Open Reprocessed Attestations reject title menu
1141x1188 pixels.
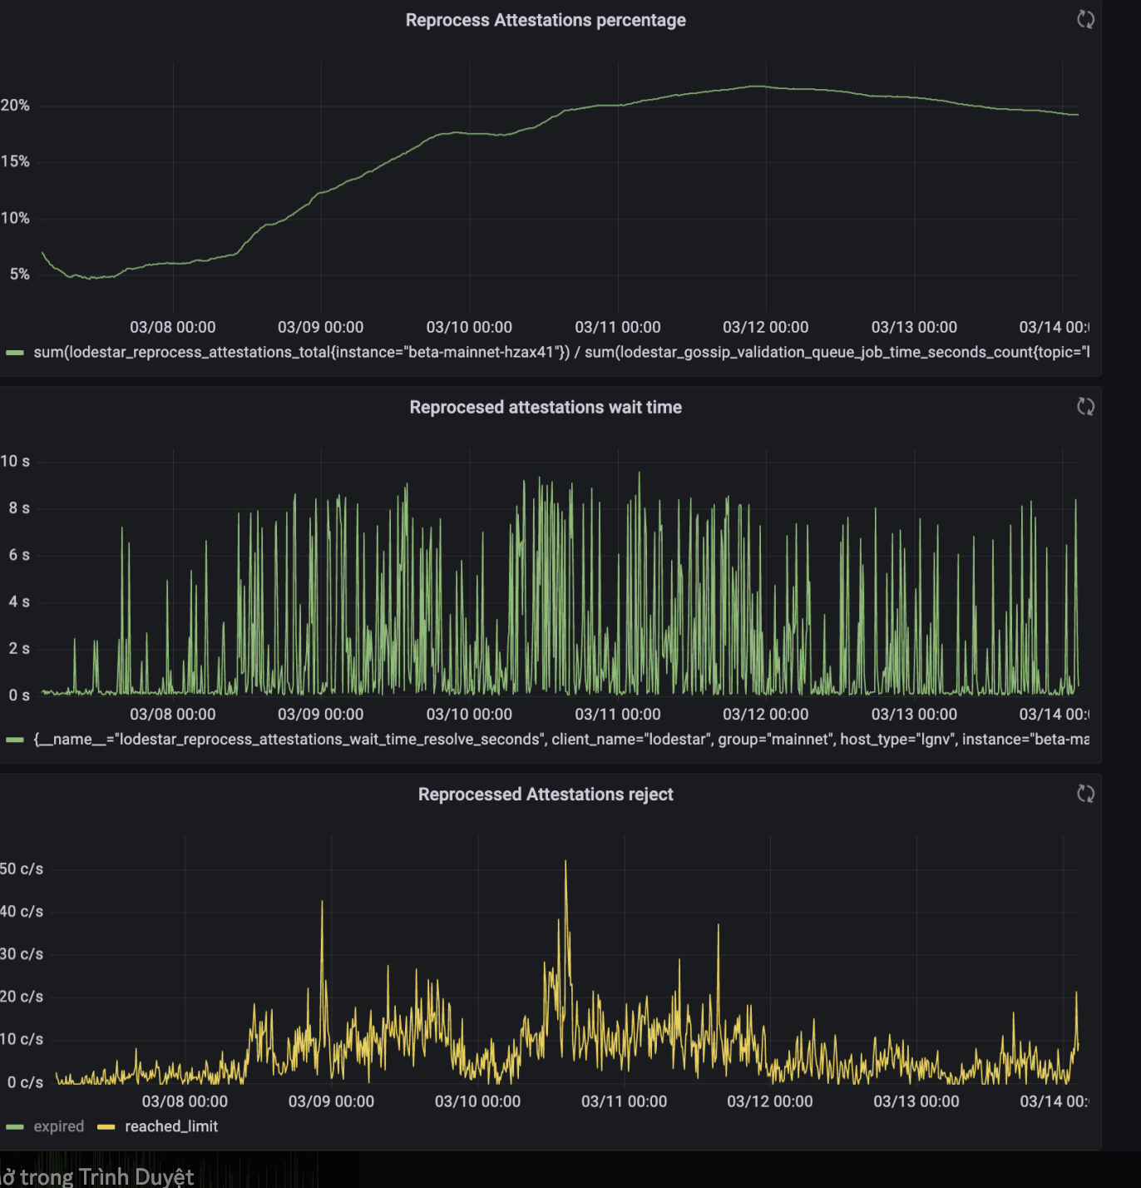point(546,794)
